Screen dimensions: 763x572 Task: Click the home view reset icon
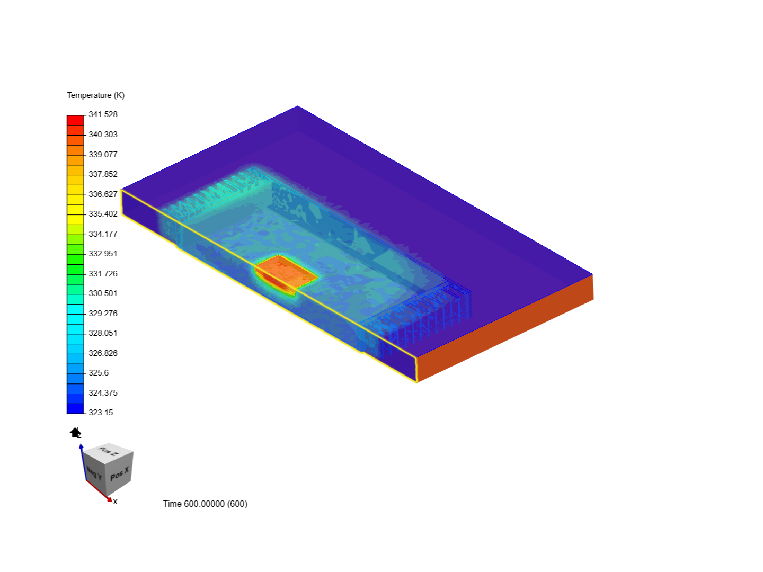click(75, 433)
